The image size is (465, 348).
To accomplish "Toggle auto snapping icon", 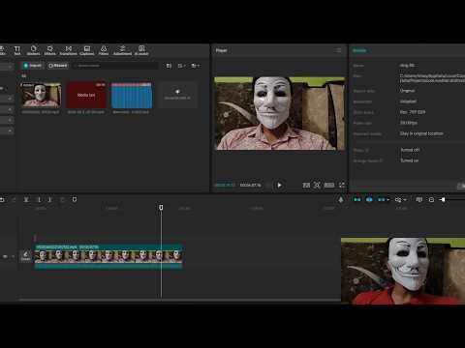I will click(369, 200).
